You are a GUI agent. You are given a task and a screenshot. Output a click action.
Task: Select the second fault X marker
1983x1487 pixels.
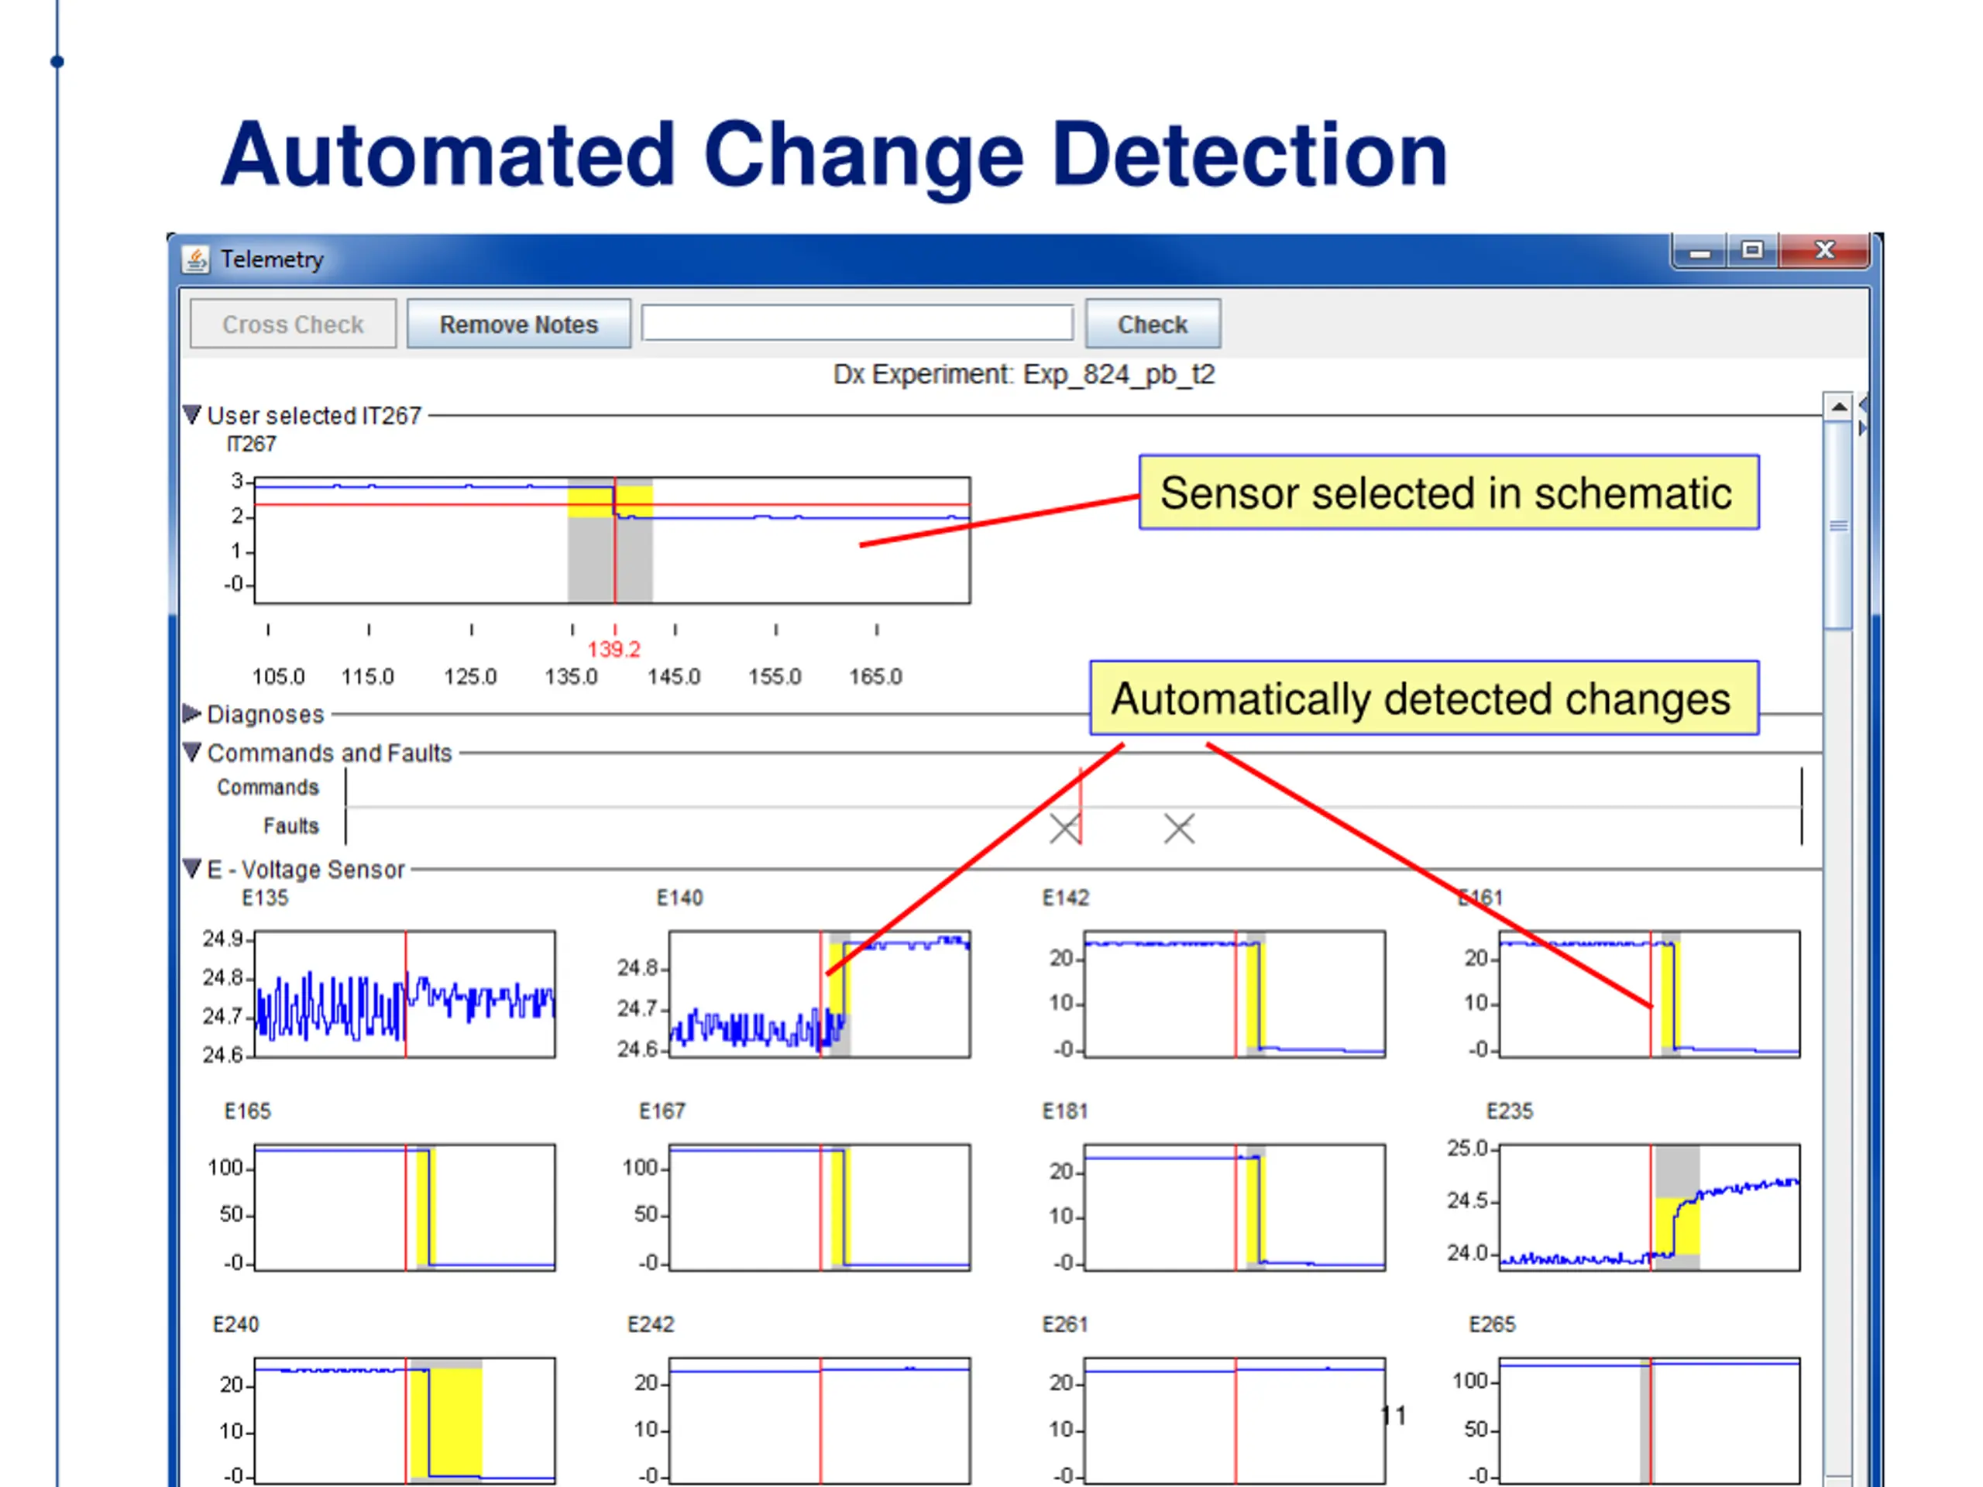pyautogui.click(x=1179, y=828)
